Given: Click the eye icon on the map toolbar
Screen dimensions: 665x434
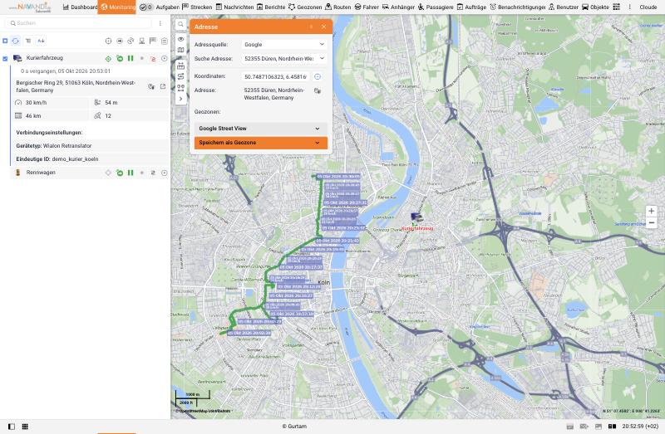Looking at the screenshot, I should 180,39.
